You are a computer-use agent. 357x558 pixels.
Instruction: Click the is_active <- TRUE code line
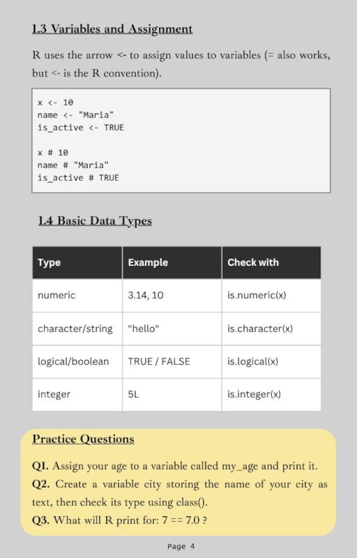80,128
